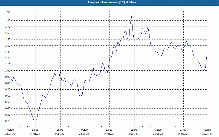The height and width of the screenshot is (137, 219).
Task: Click the 03:00 time label
Action: (x=36, y=130)
